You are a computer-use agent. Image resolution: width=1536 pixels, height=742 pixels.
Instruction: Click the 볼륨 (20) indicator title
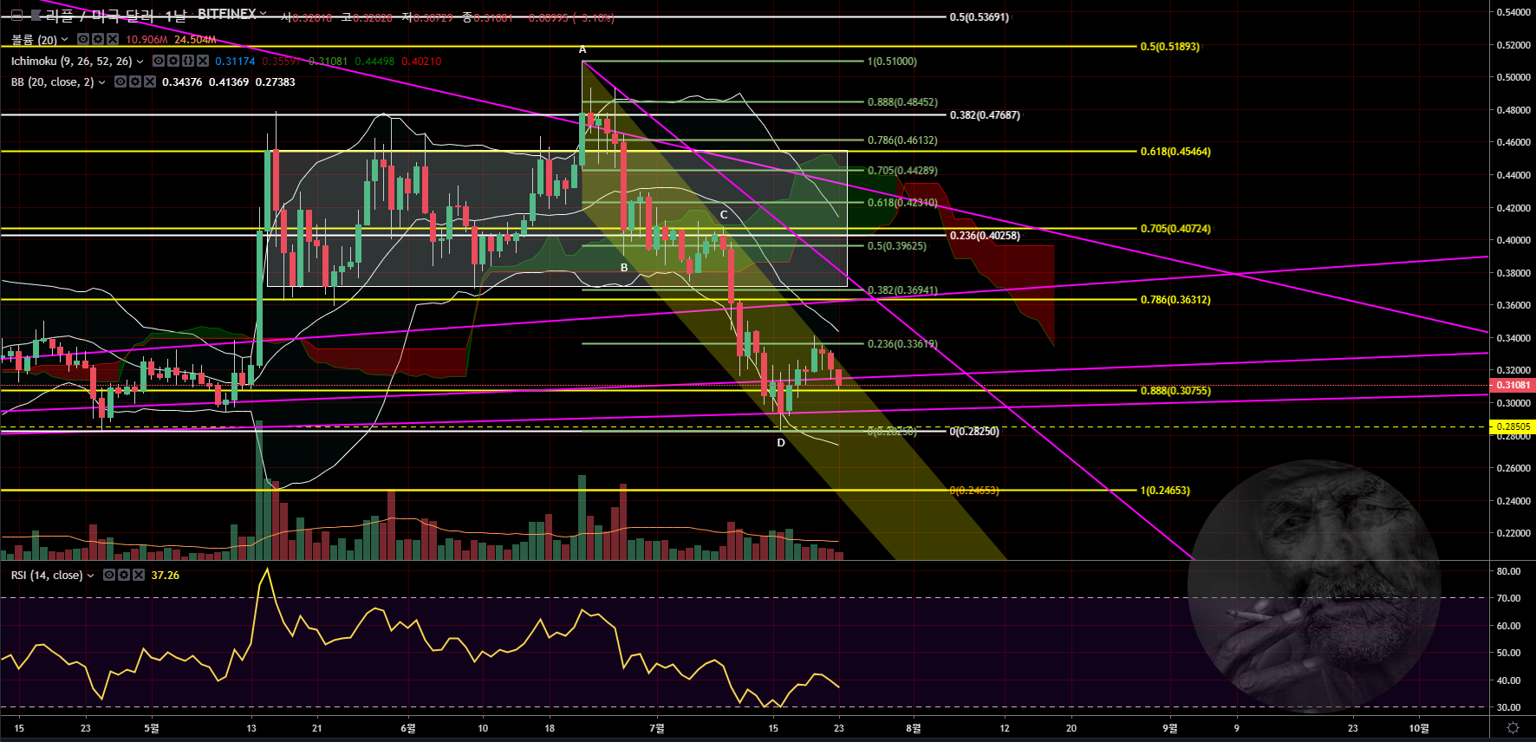[34, 40]
